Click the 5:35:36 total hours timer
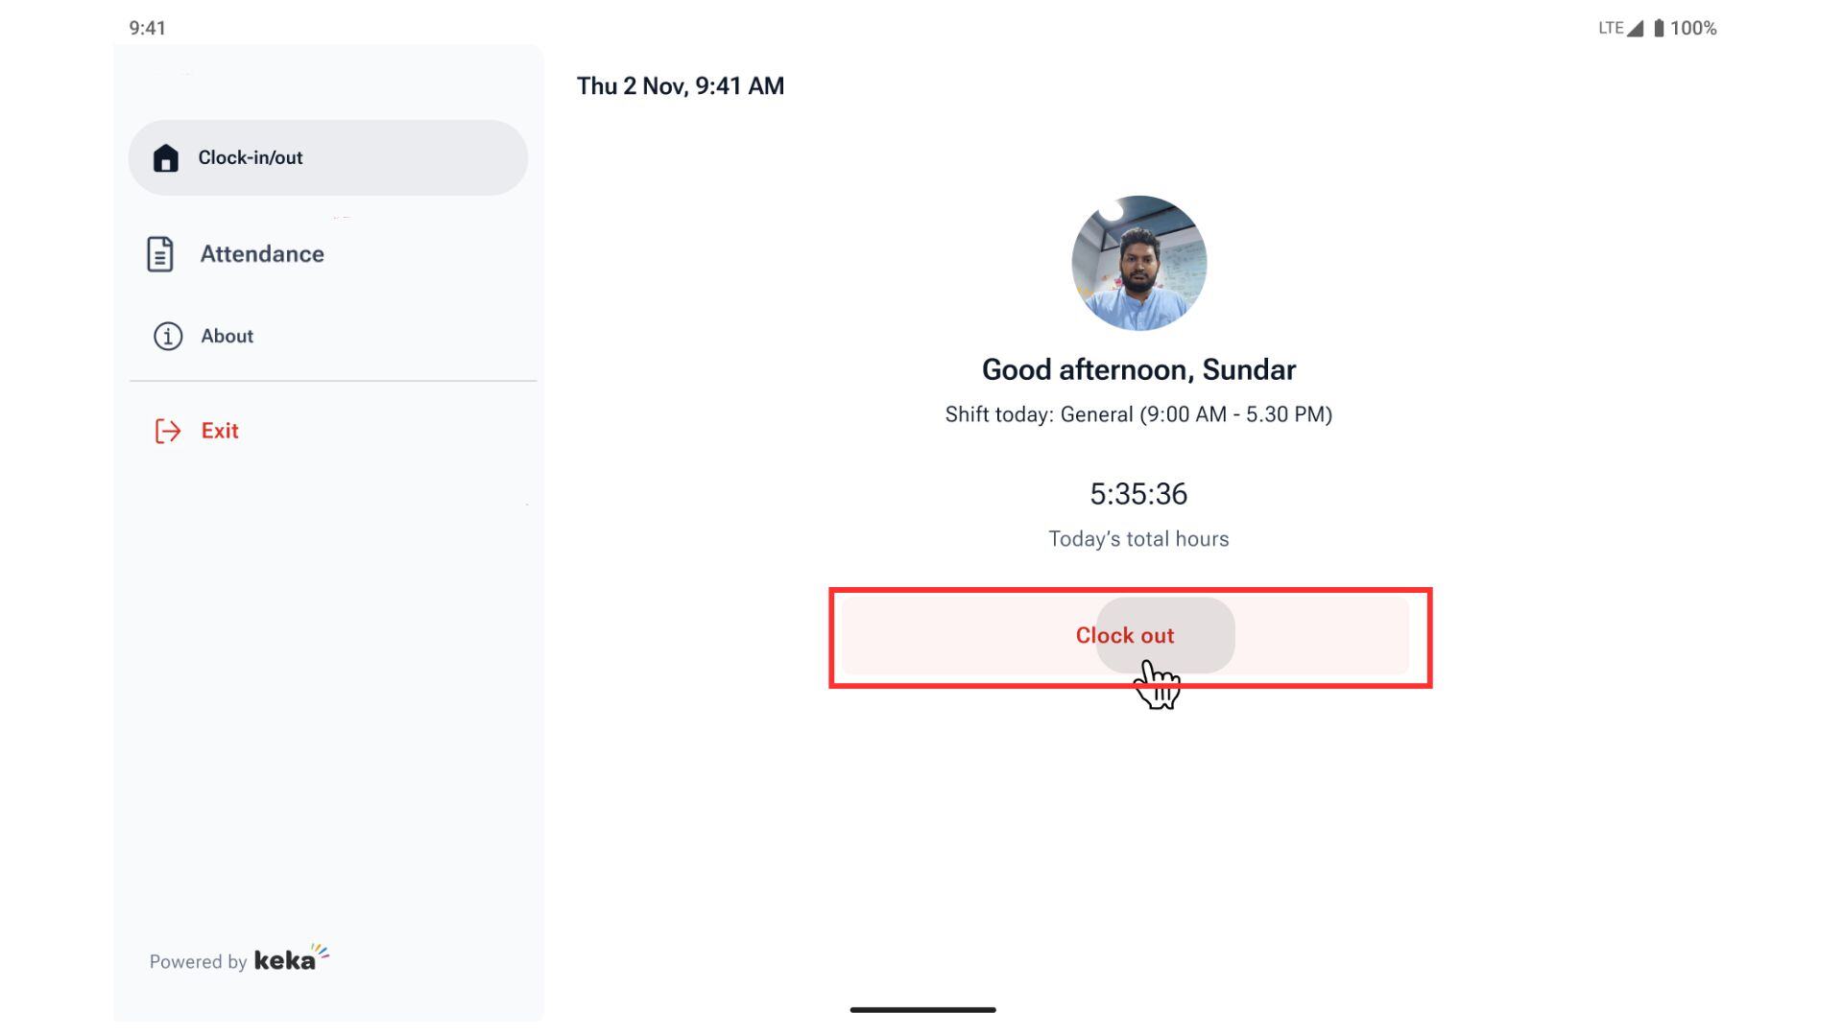 click(1138, 494)
